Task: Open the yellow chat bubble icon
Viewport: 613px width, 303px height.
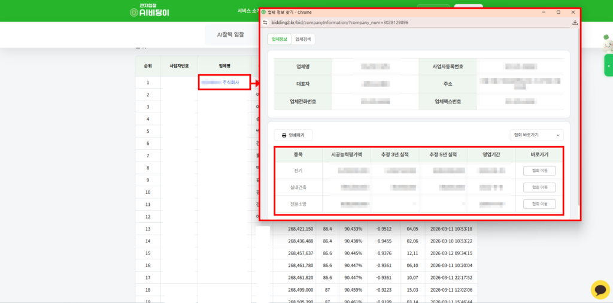Action: click(600, 290)
